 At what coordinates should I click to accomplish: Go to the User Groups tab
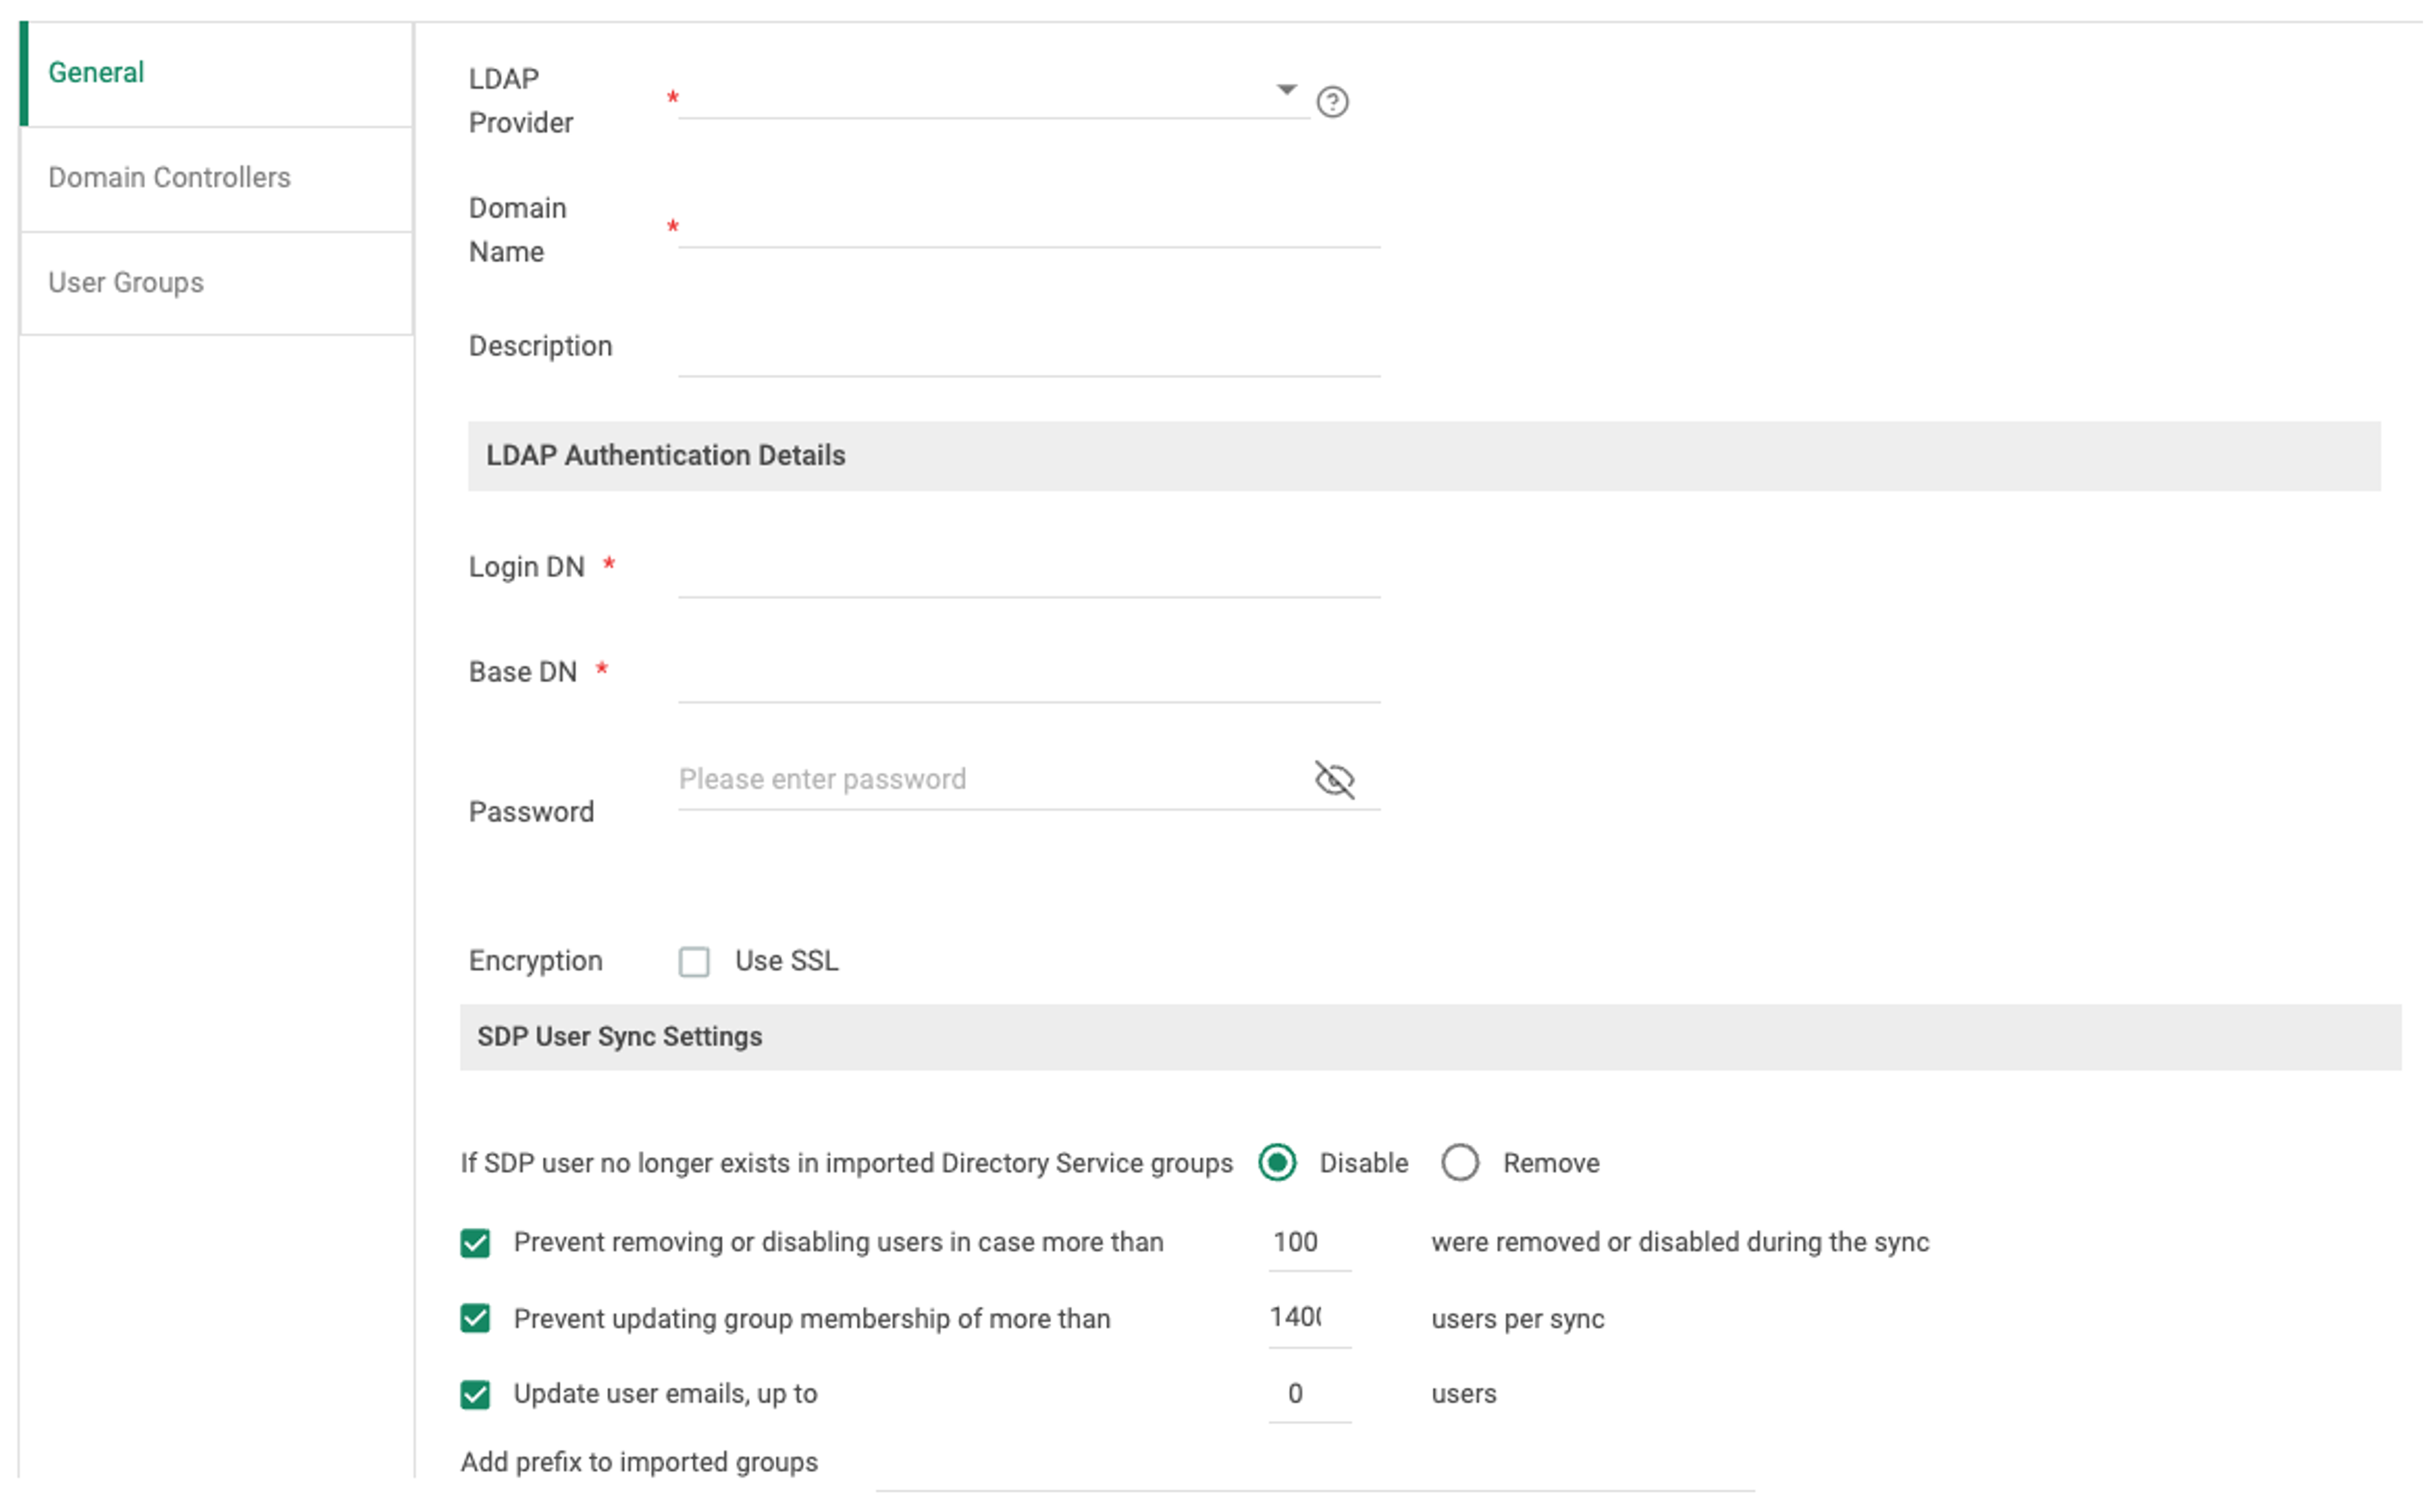pos(126,283)
